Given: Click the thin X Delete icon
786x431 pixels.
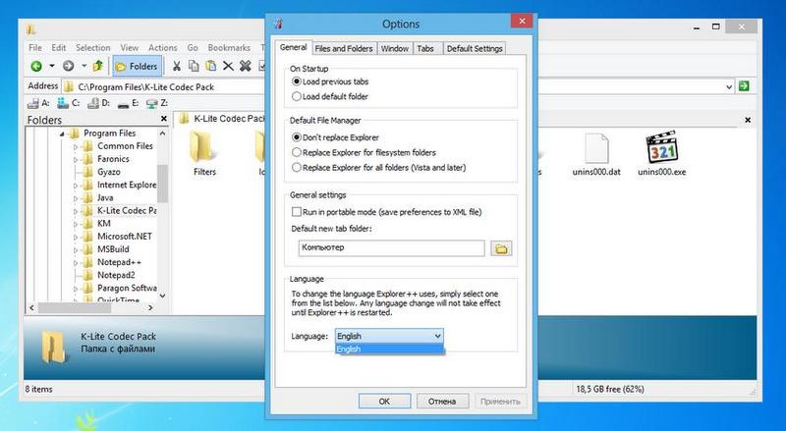Looking at the screenshot, I should coord(228,66).
